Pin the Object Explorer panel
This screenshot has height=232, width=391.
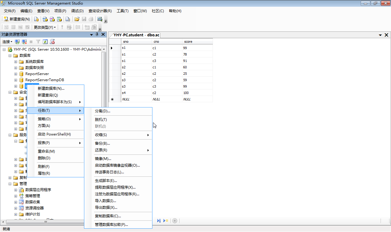[97, 34]
